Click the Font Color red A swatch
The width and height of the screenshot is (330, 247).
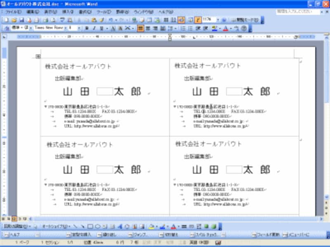226,28
